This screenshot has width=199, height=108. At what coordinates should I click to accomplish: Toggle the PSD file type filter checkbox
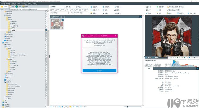(x=75, y=10)
